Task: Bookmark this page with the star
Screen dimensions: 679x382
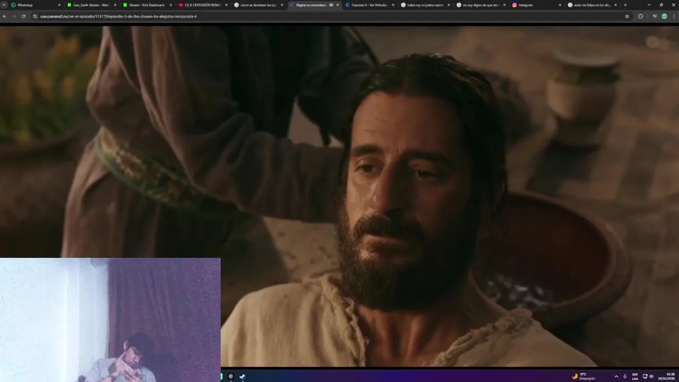Action: click(627, 16)
